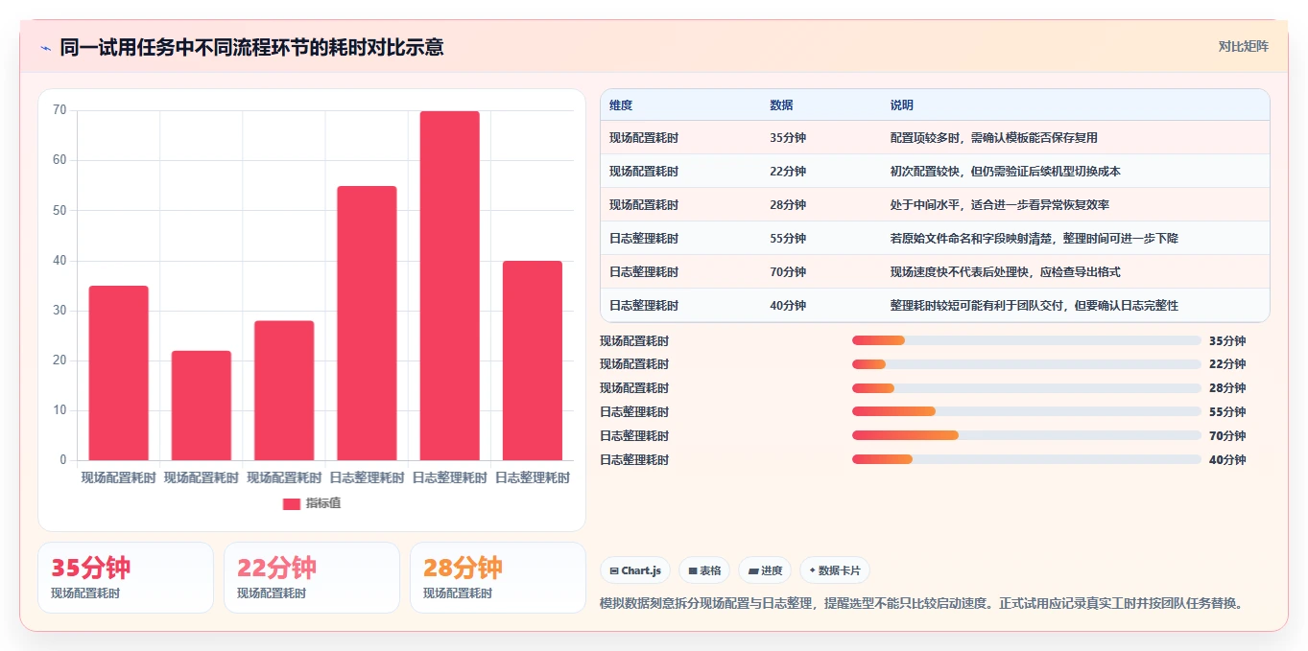Select the 数据卡片 tag
Viewport: 1308px width, 651px height.
835,570
